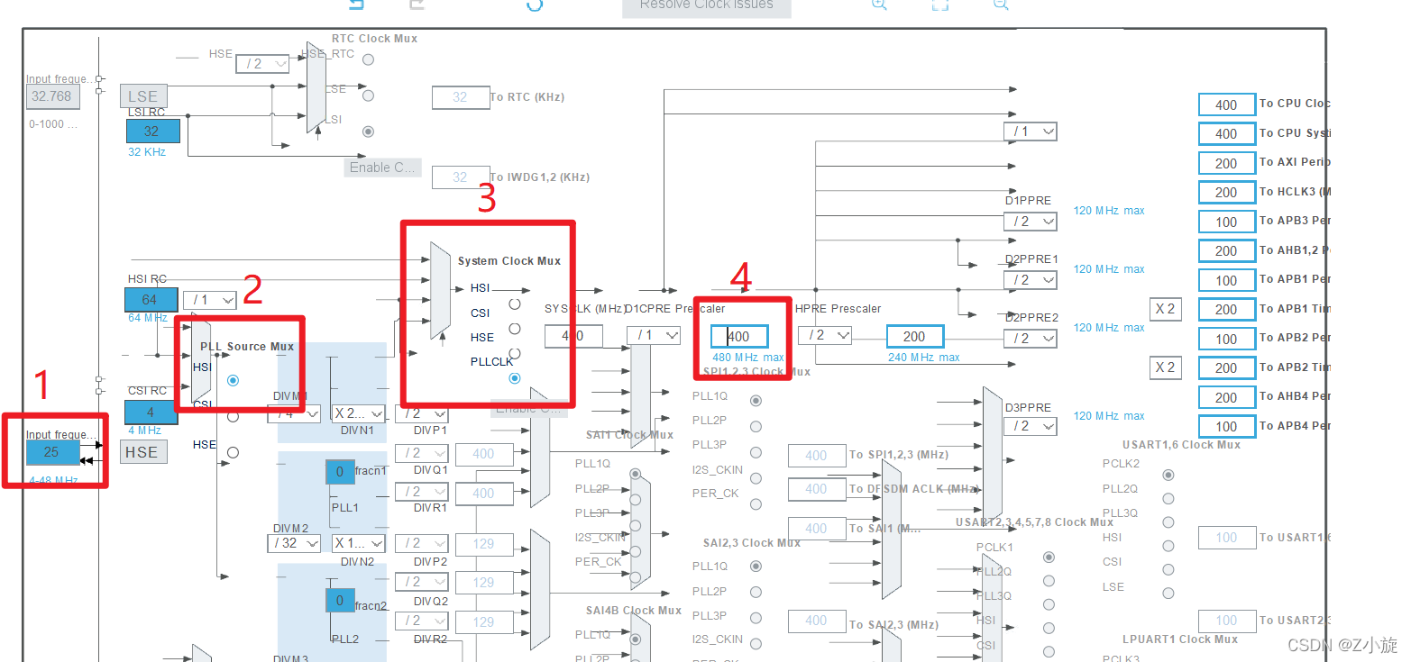Viewport: 1411px width, 662px height.
Task: Click the CSI RC 4 value box
Action: click(x=151, y=413)
